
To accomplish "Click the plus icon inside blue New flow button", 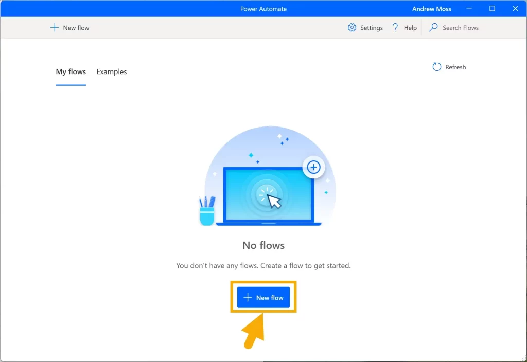I will 248,298.
